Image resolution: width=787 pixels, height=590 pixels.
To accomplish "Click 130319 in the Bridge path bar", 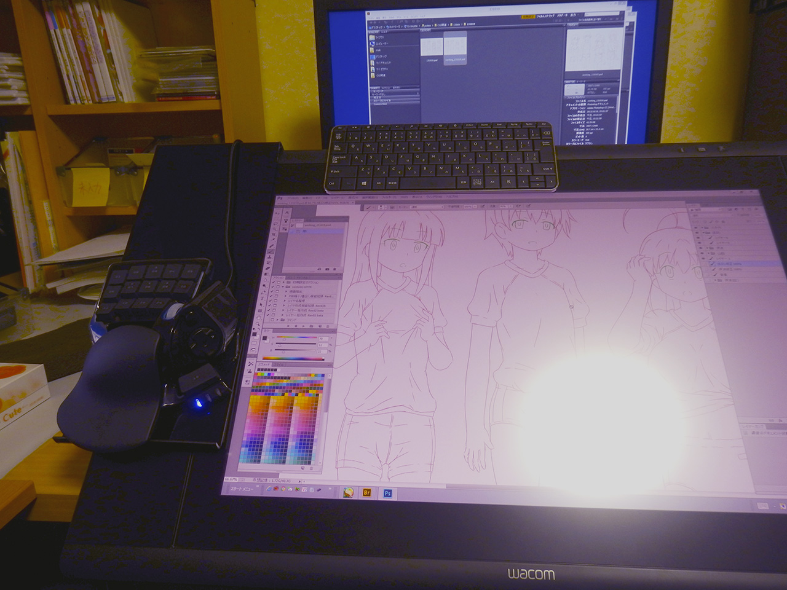I will [x=470, y=25].
